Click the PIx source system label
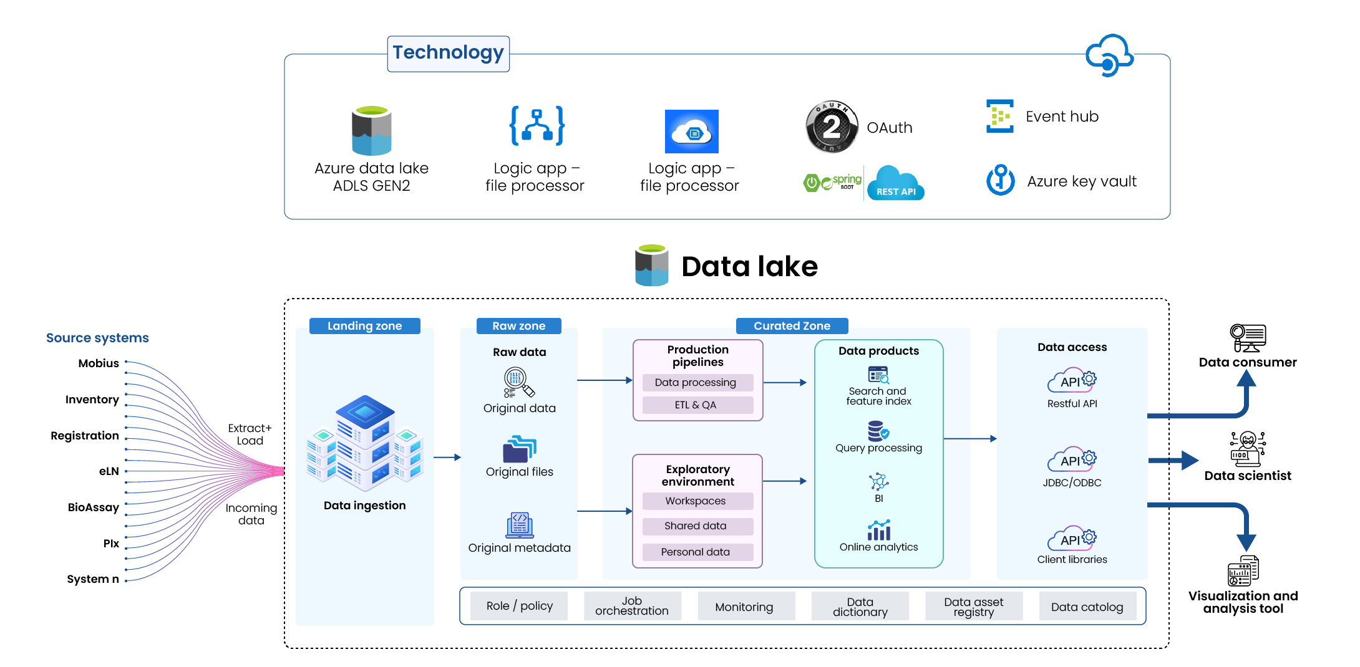Viewport: 1360px width, 667px height. point(111,544)
